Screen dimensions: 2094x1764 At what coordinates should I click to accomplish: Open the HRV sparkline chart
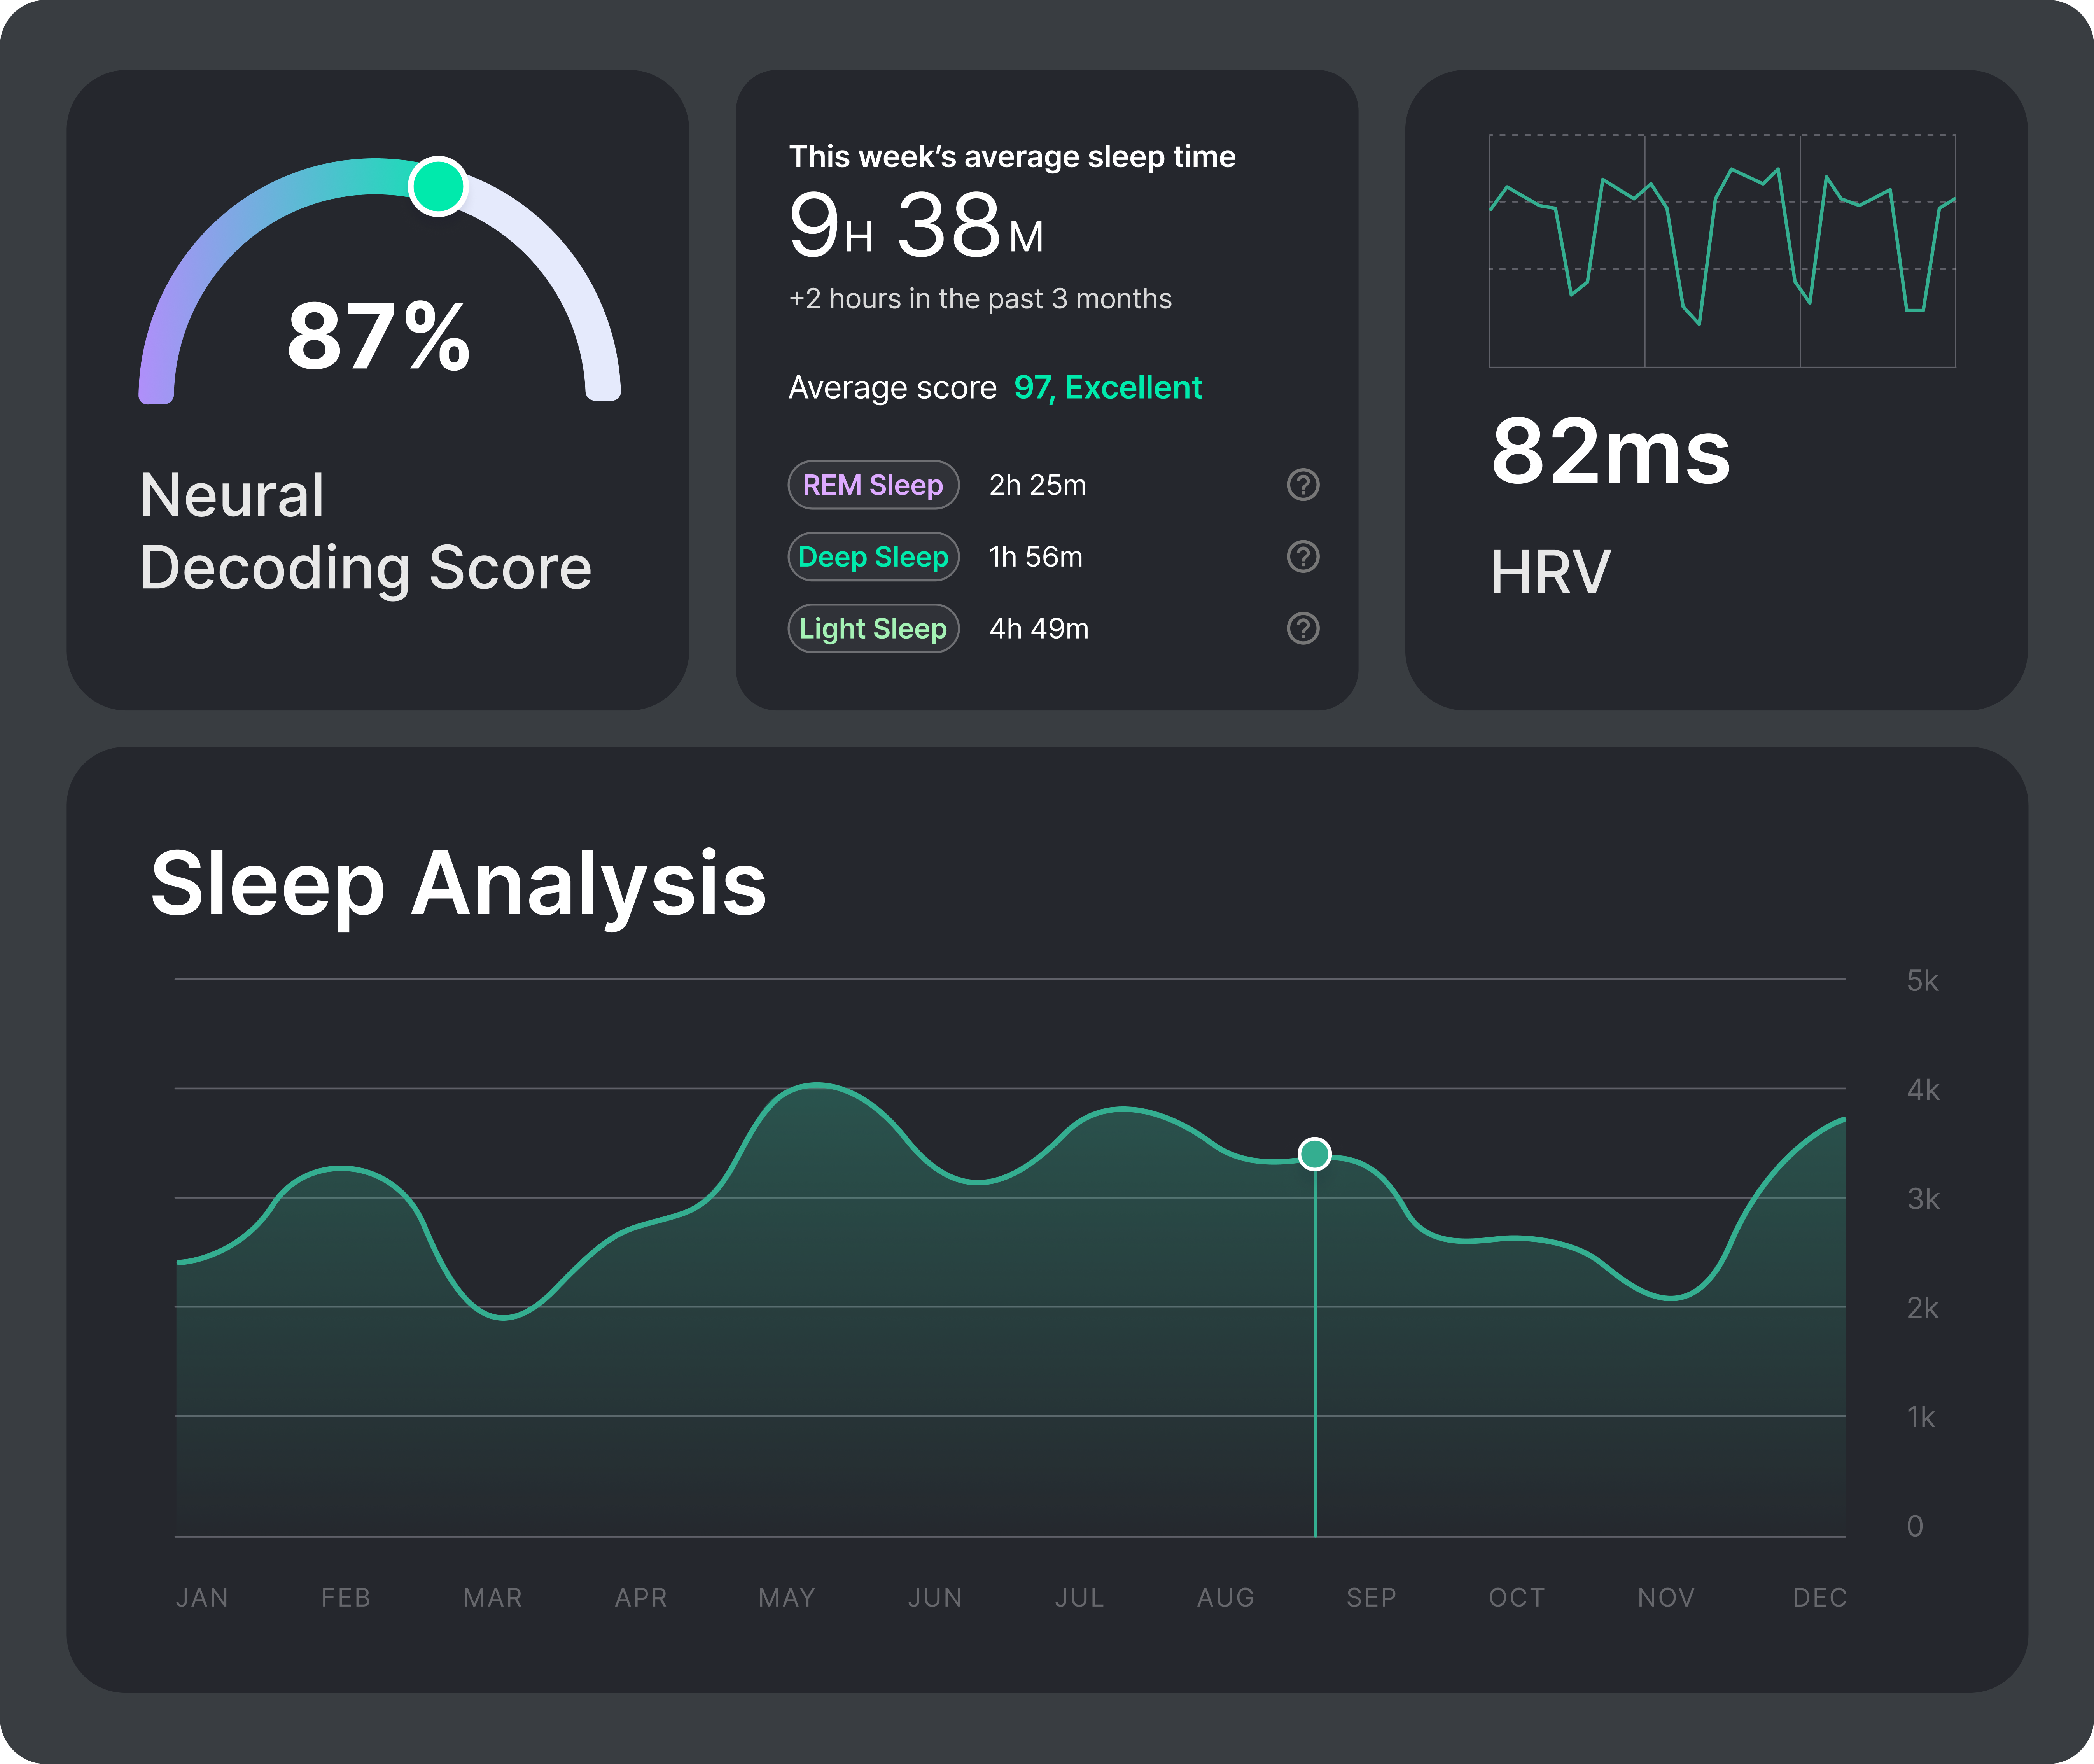pos(1722,251)
